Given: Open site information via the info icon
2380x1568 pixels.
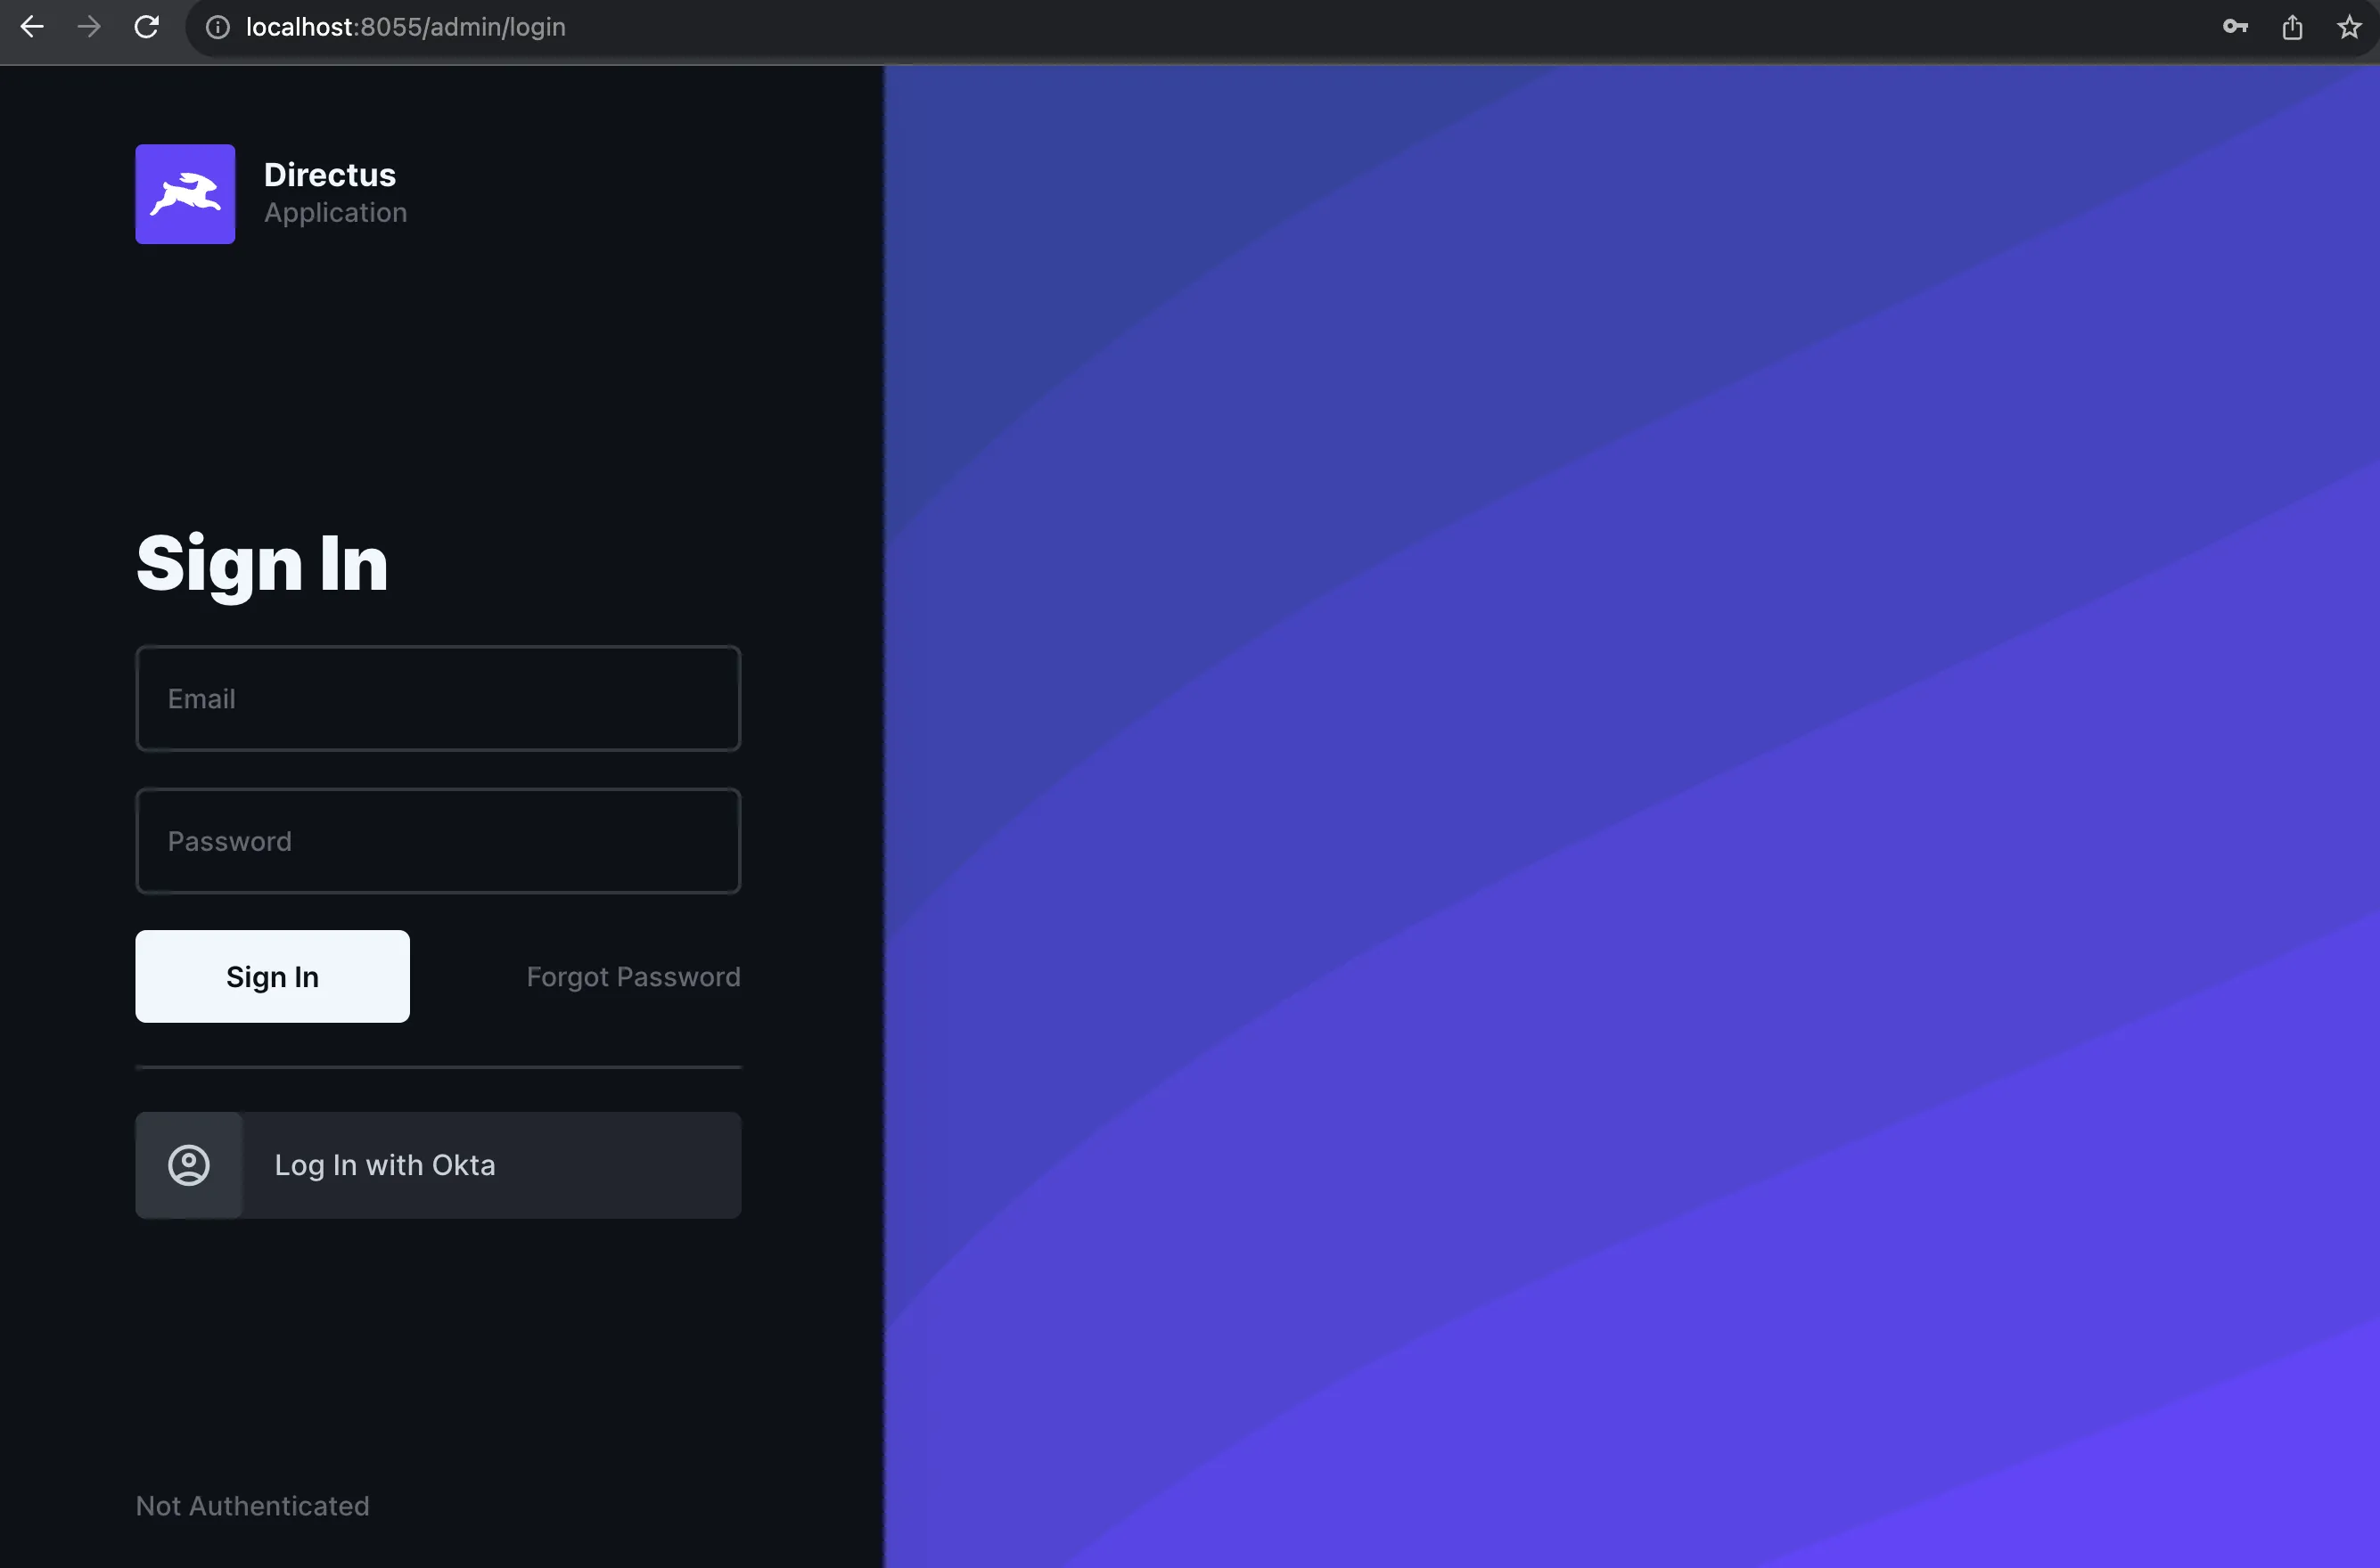Looking at the screenshot, I should [x=218, y=27].
